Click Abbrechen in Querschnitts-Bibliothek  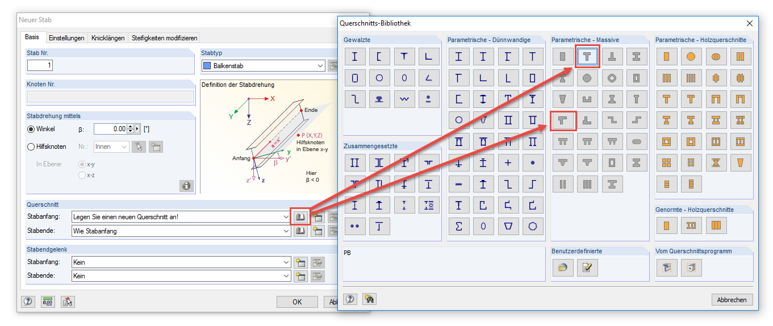coord(732,299)
